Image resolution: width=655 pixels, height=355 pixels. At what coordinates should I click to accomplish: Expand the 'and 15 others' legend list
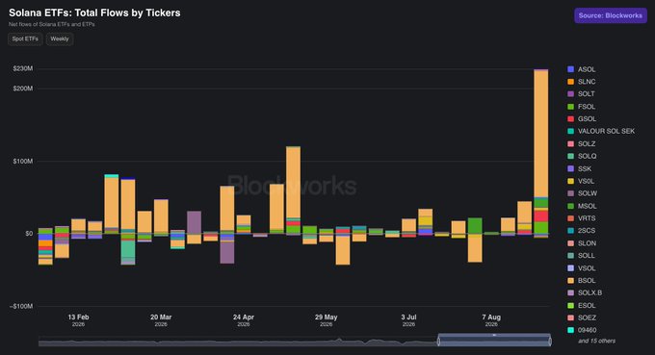point(596,341)
